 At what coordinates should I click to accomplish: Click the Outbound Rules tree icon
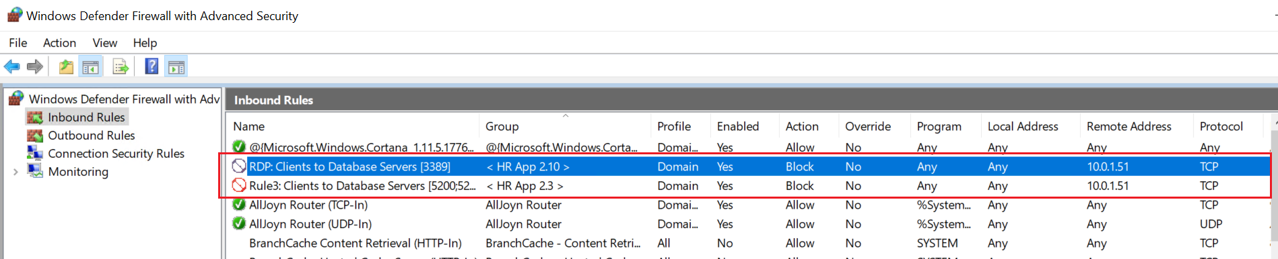coord(34,136)
